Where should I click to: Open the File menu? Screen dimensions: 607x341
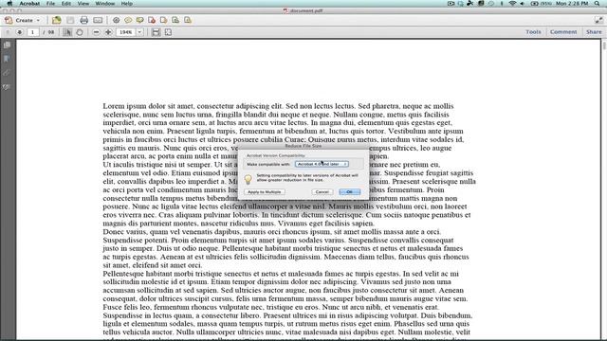(50, 4)
